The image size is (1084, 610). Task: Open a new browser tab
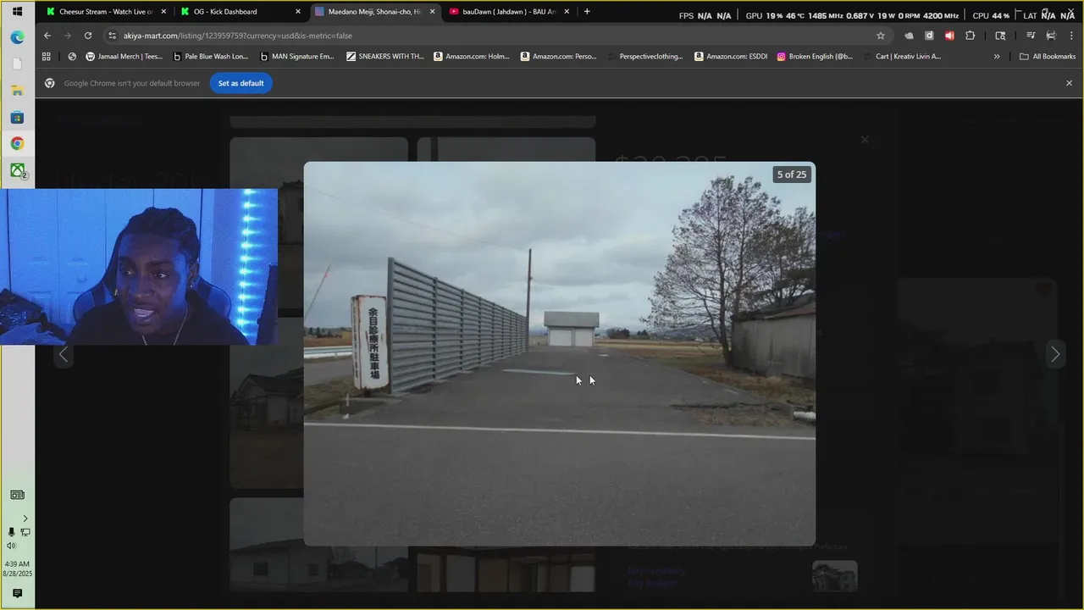pyautogui.click(x=587, y=12)
